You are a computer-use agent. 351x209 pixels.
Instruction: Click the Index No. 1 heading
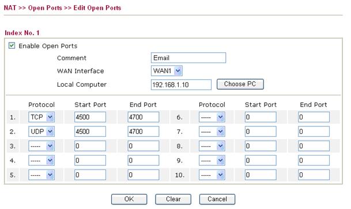[x=22, y=33]
